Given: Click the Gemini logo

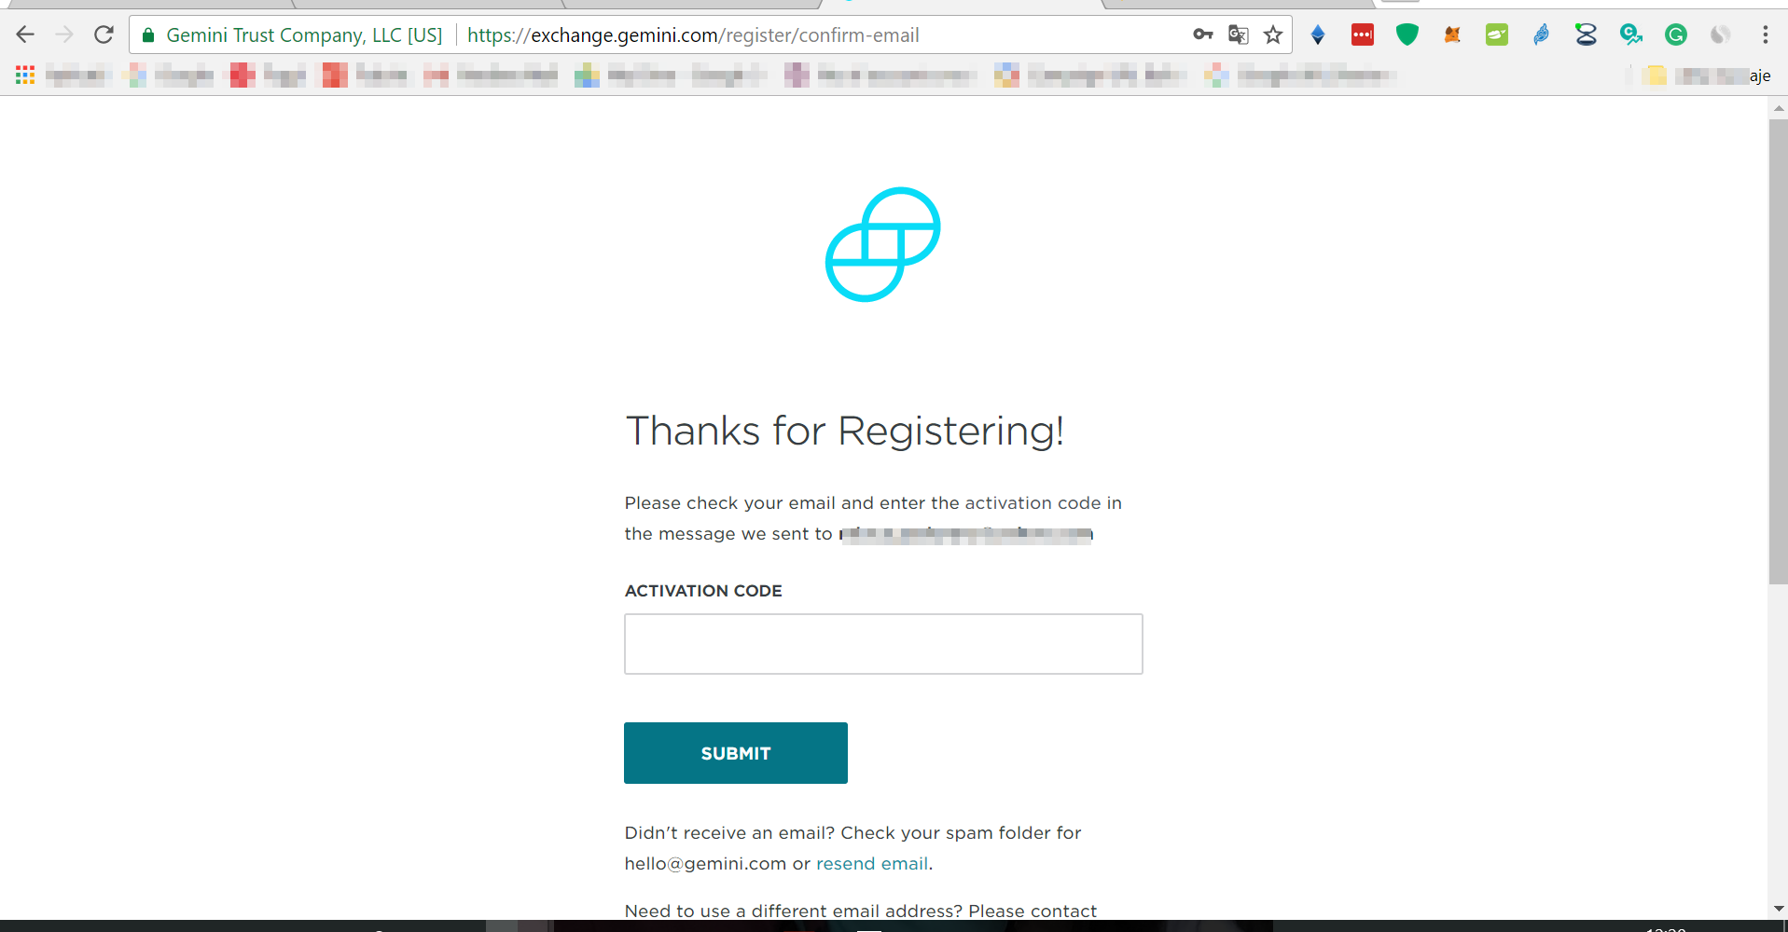Looking at the screenshot, I should [883, 244].
